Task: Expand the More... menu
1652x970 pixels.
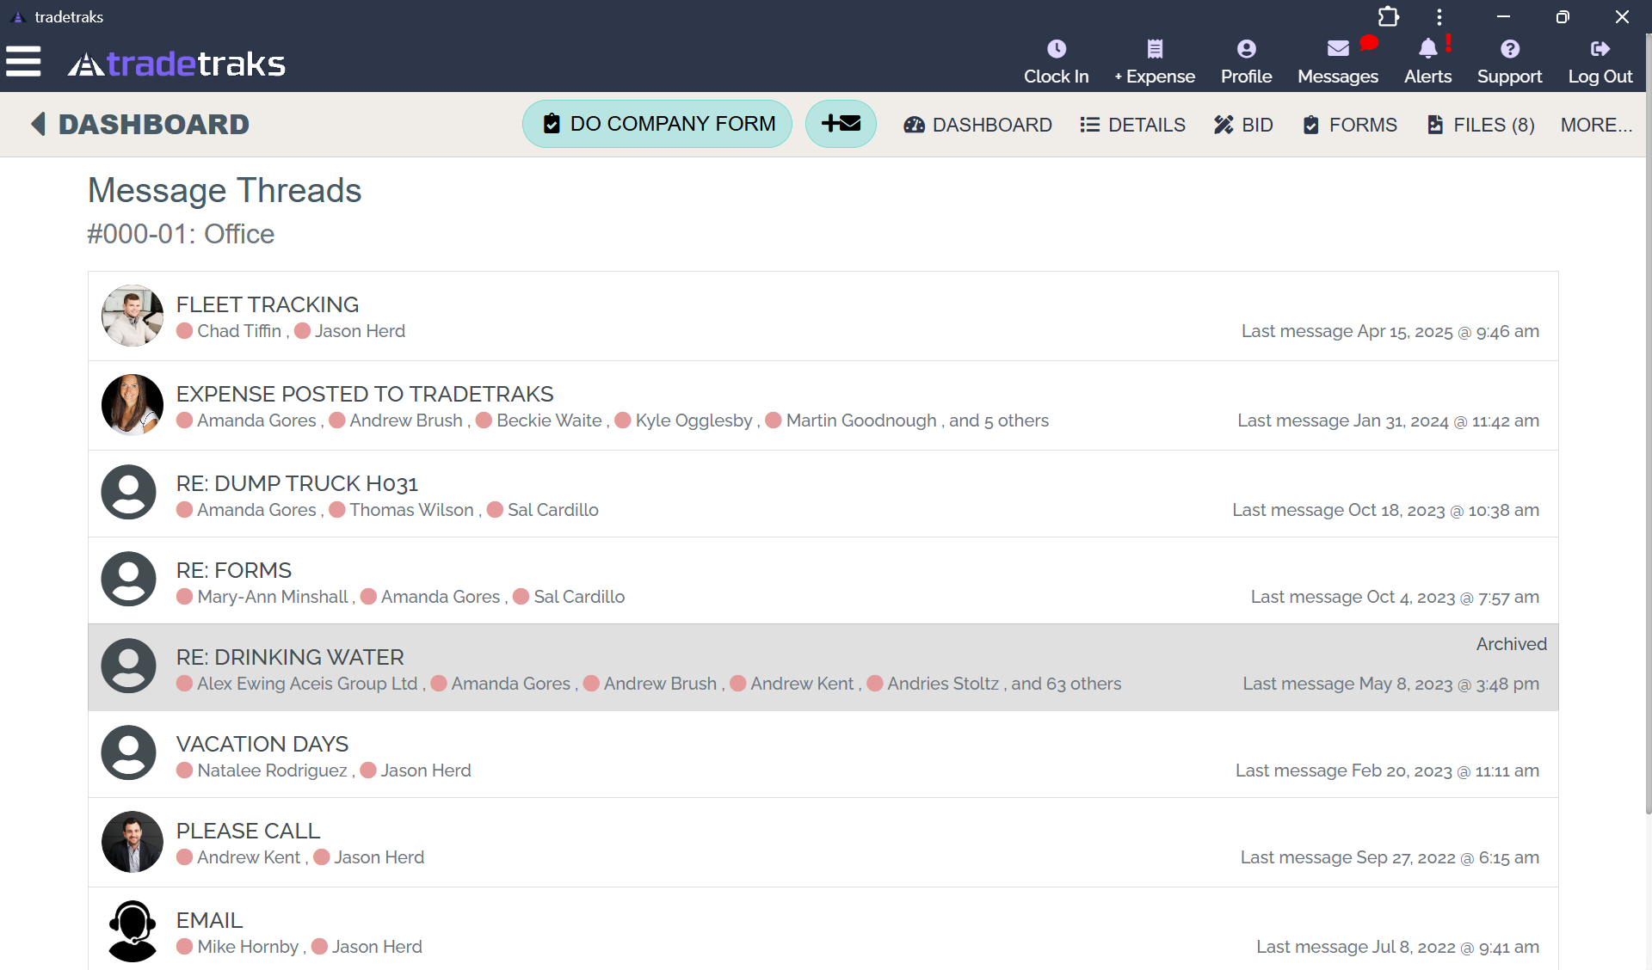Action: pyautogui.click(x=1596, y=125)
